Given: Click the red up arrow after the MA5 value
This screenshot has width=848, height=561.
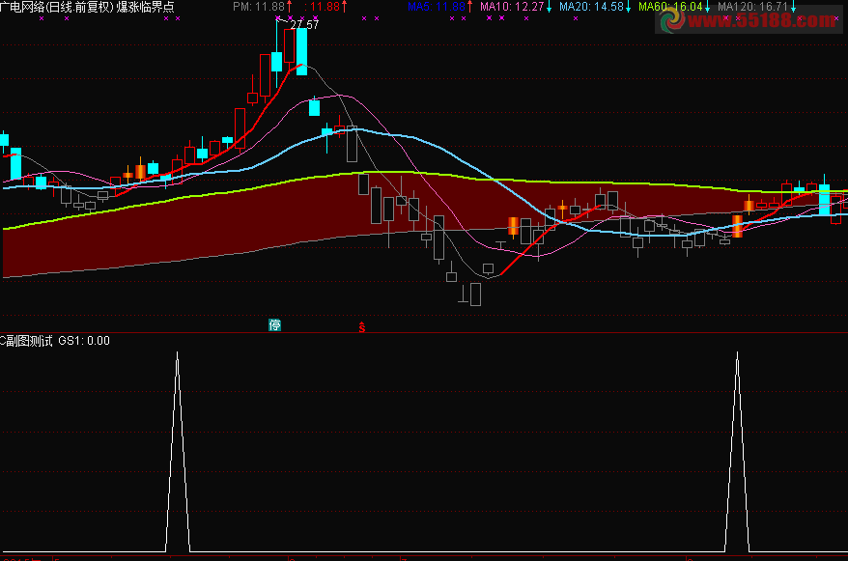Looking at the screenshot, I should (x=469, y=7).
